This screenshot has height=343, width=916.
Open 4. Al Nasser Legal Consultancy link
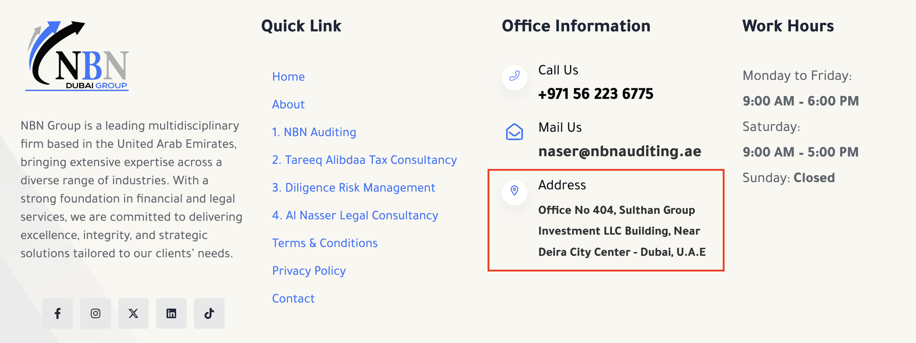pyautogui.click(x=355, y=215)
